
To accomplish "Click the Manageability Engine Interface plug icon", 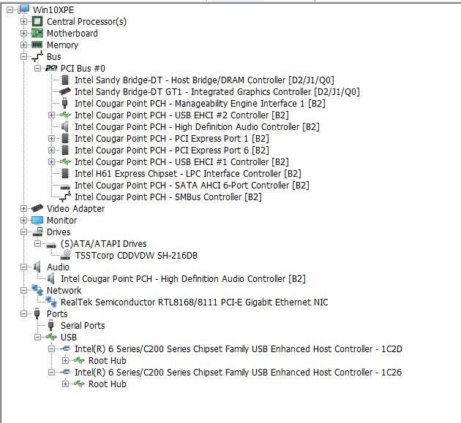I will click(65, 103).
